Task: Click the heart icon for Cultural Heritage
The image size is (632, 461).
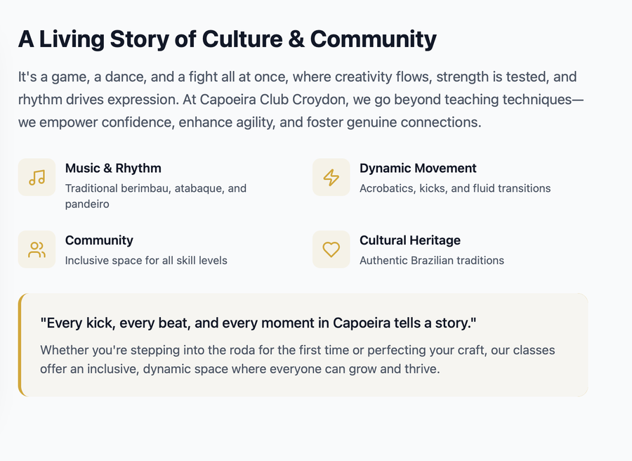Action: pyautogui.click(x=331, y=249)
